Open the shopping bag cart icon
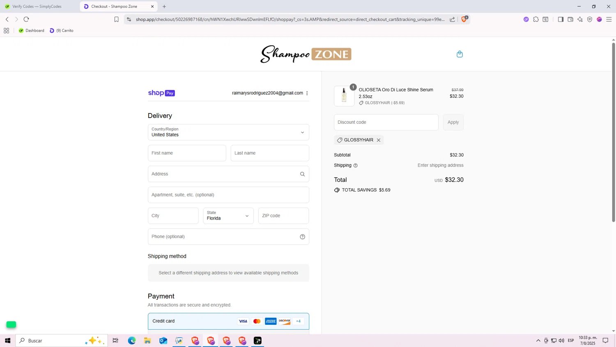The width and height of the screenshot is (616, 347). [460, 54]
